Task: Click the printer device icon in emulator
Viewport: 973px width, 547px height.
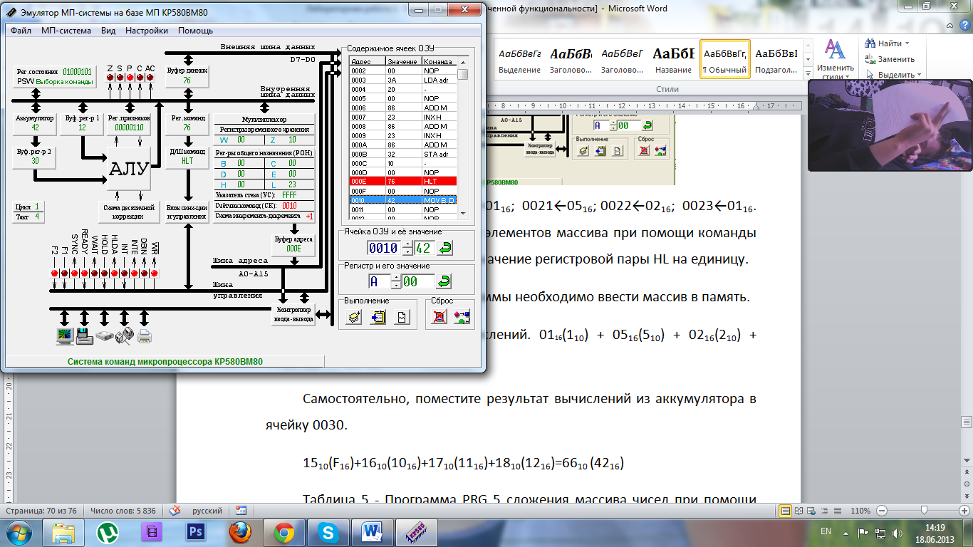Action: coord(145,337)
